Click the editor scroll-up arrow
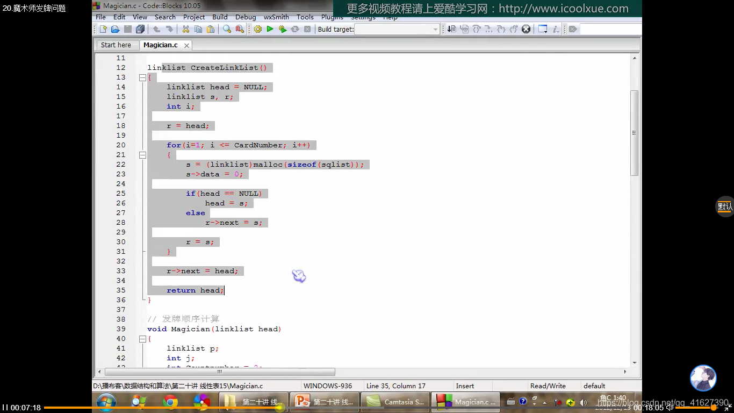 [x=635, y=58]
